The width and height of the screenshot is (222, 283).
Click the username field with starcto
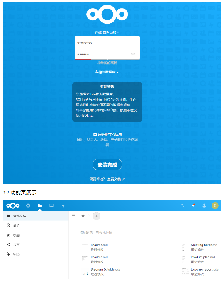click(107, 43)
